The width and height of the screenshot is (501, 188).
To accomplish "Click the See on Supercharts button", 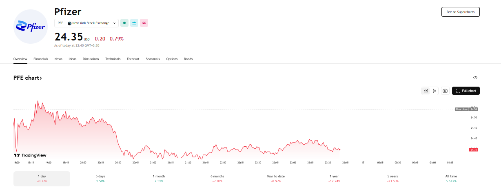I will (460, 12).
